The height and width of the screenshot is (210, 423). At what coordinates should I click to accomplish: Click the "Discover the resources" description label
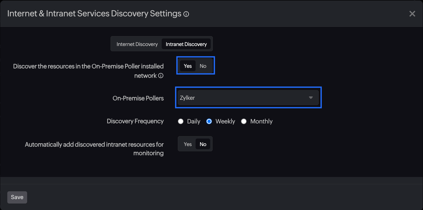pyautogui.click(x=88, y=67)
